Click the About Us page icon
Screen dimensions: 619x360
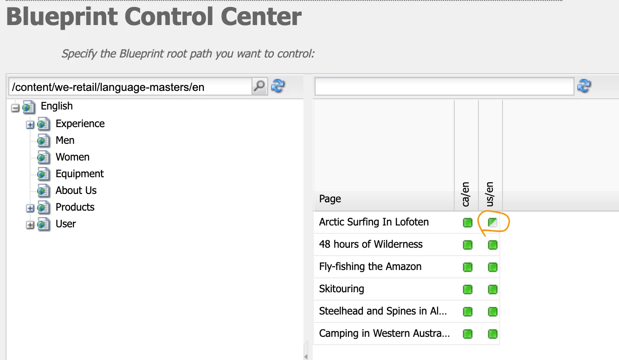coord(44,191)
